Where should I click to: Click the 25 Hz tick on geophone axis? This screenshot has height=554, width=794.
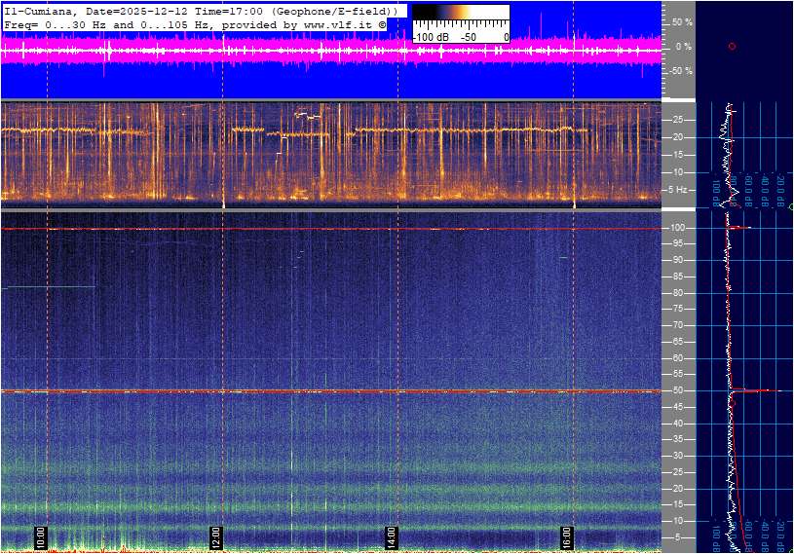679,120
